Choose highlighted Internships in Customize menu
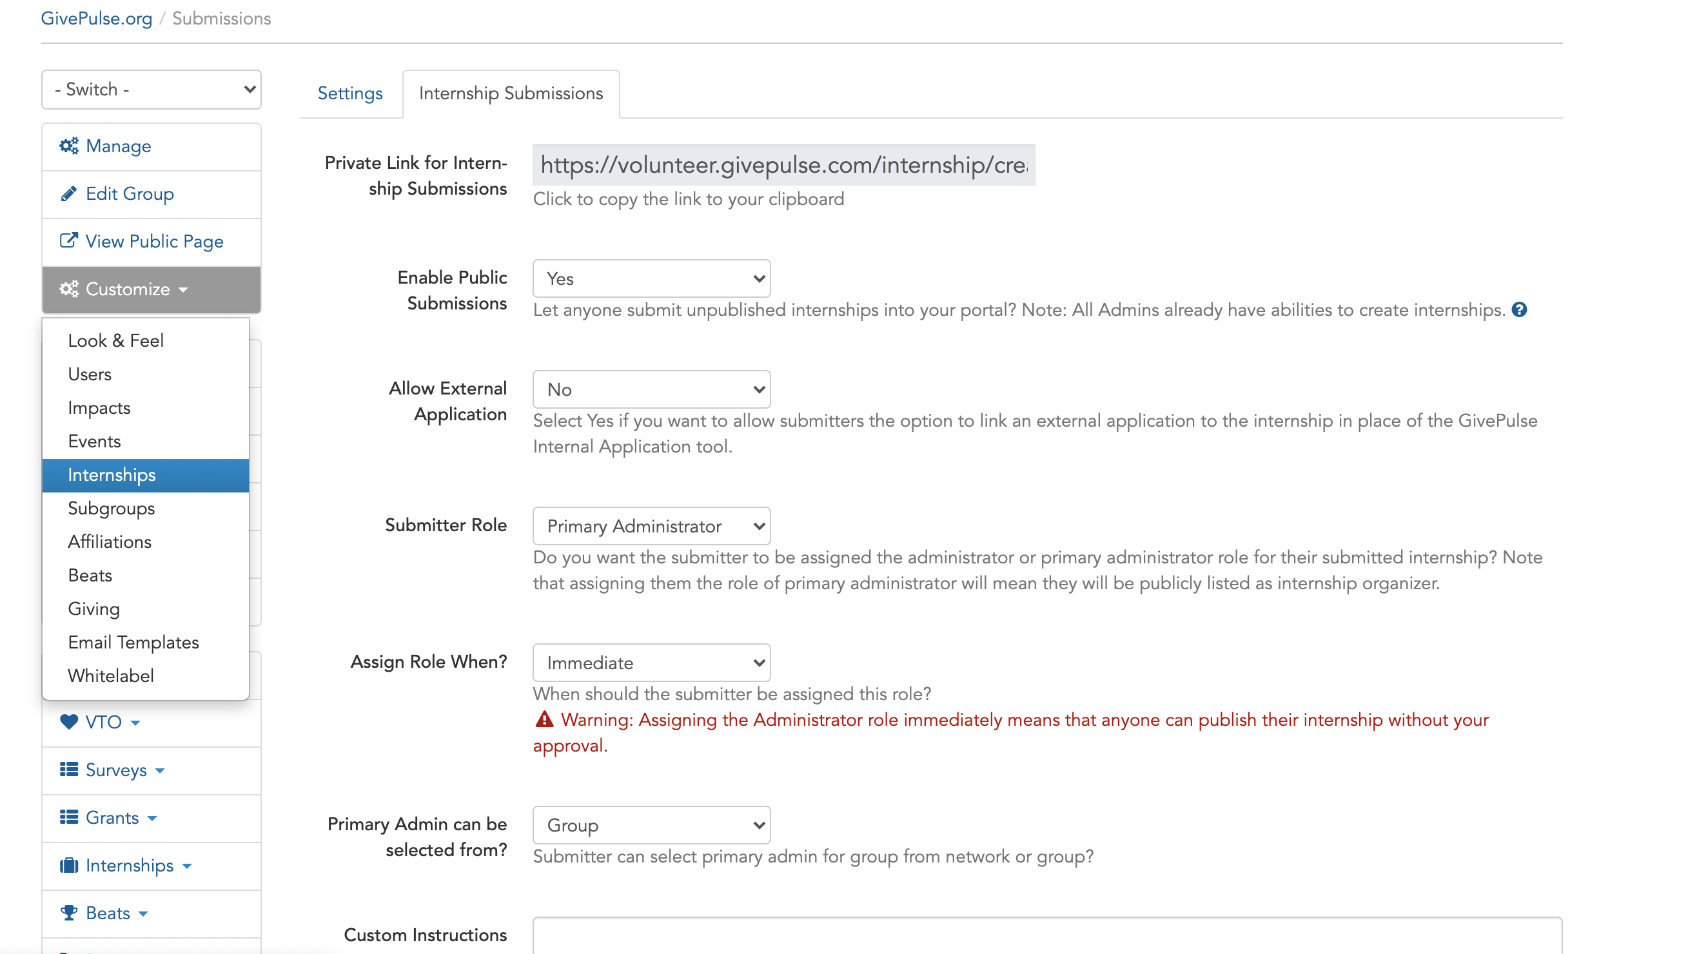Image resolution: width=1688 pixels, height=954 pixels. click(146, 475)
